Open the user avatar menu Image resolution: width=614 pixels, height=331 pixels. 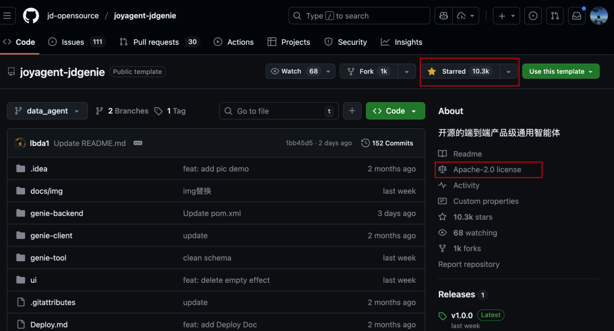pos(599,16)
